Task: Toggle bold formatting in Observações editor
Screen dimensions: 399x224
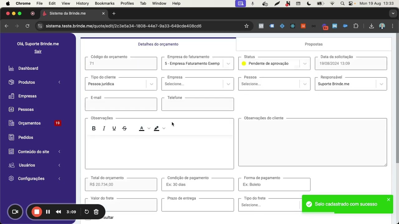Action: tap(94, 128)
